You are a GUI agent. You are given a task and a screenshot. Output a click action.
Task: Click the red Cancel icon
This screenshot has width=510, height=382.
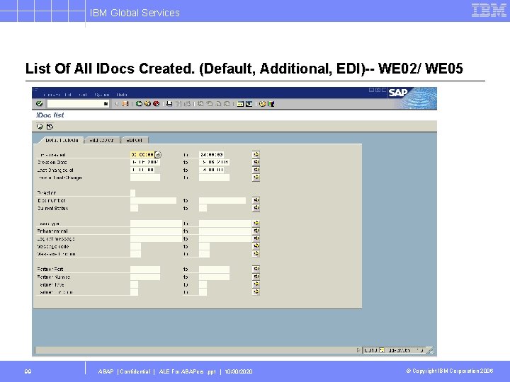point(156,103)
